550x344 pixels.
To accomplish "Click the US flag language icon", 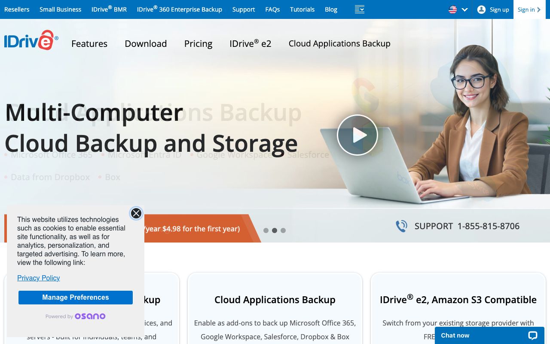I will tap(452, 9).
